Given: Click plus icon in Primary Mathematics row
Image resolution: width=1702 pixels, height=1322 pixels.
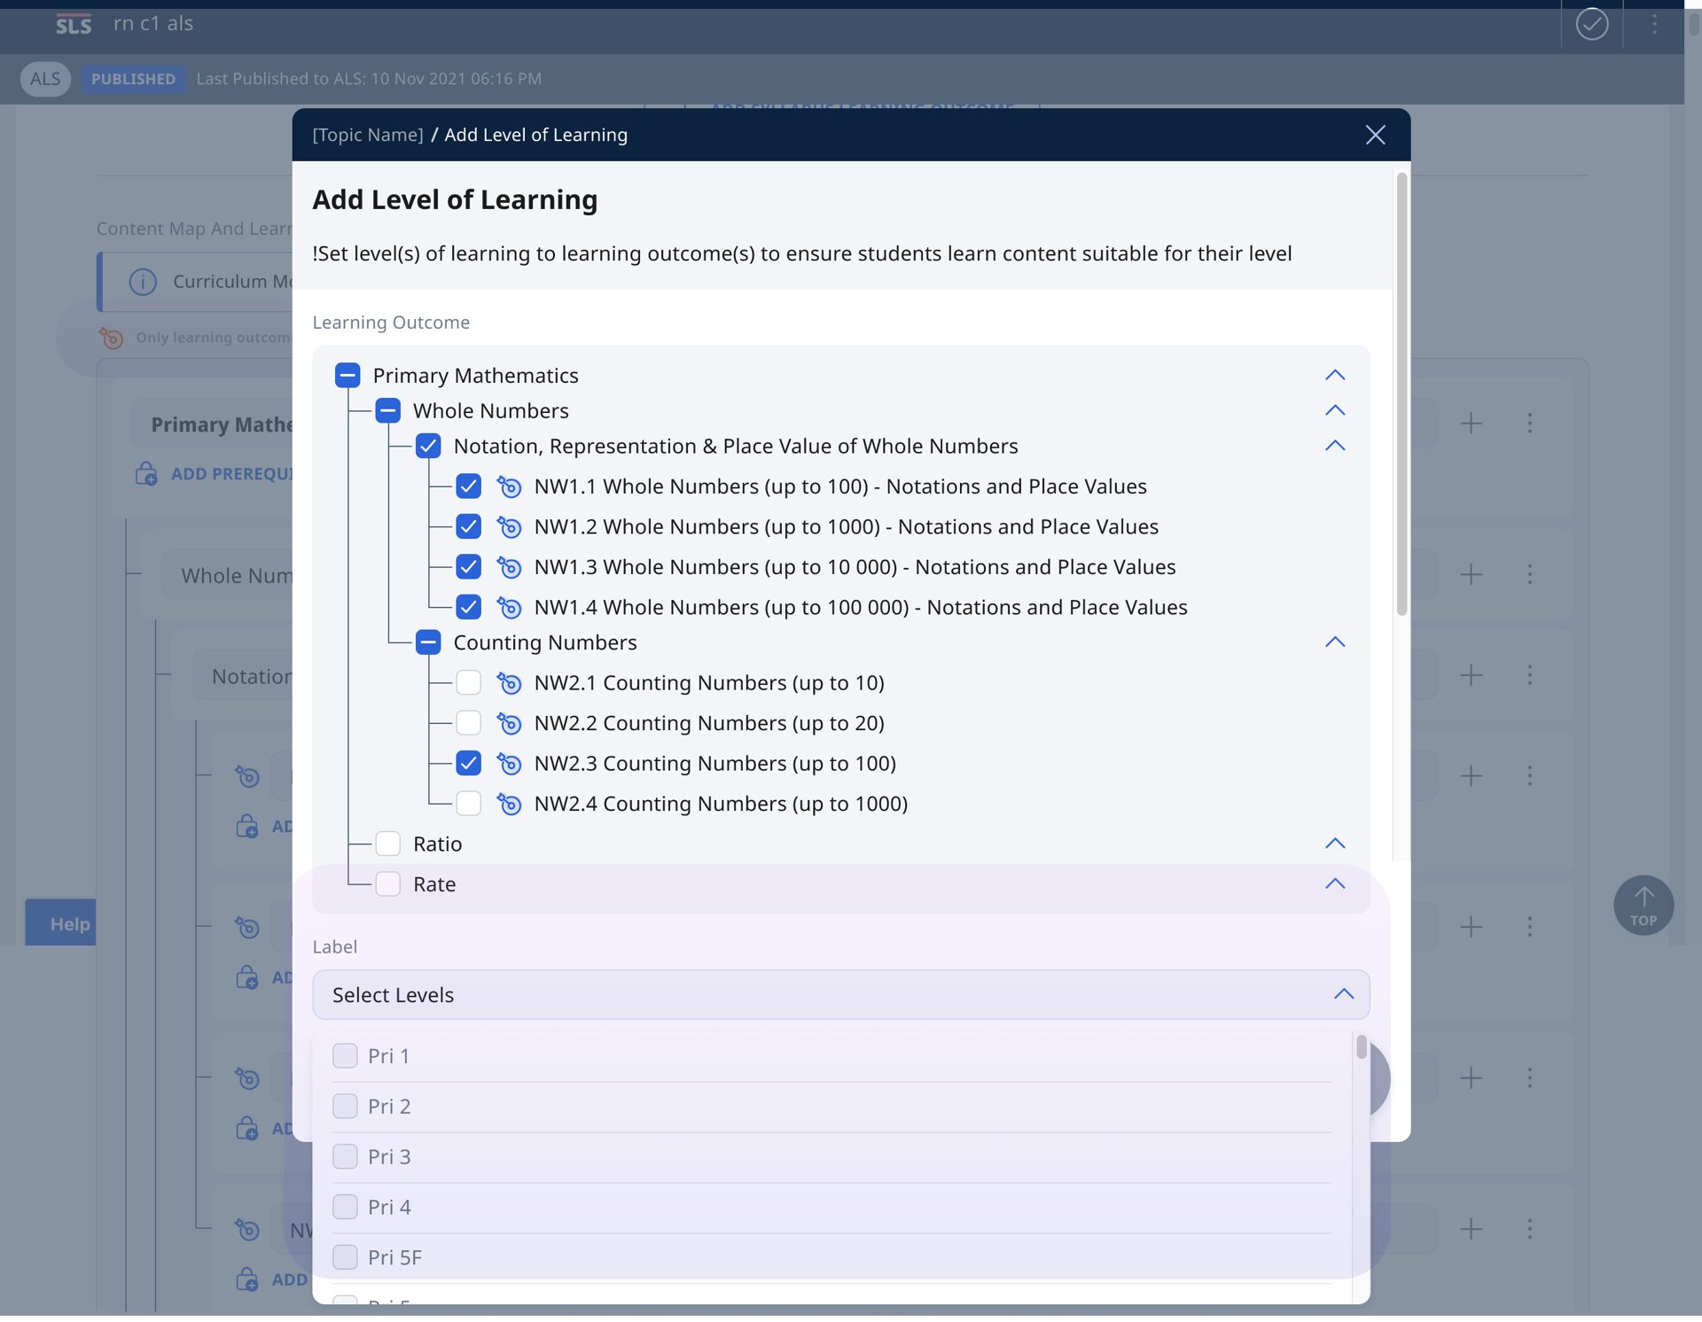Looking at the screenshot, I should (x=1471, y=424).
